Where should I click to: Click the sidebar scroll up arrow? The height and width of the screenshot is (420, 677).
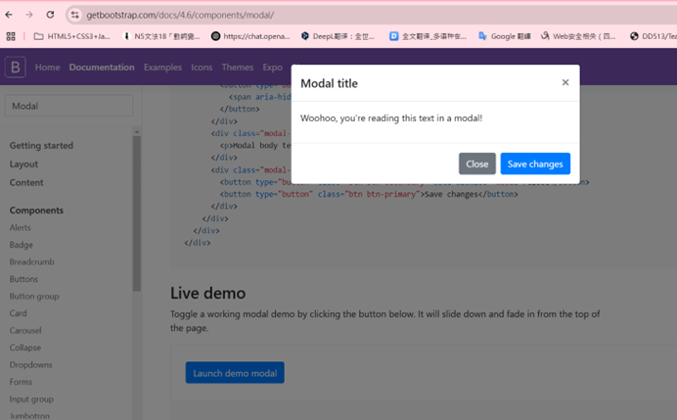(x=137, y=131)
